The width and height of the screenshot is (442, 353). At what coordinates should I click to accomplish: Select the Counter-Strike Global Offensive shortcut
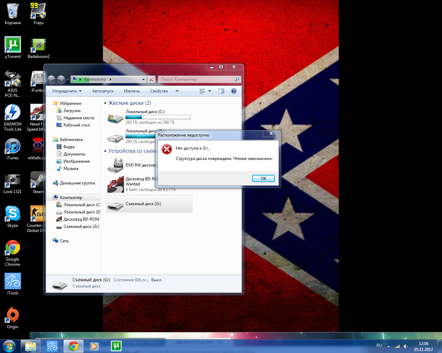35,219
